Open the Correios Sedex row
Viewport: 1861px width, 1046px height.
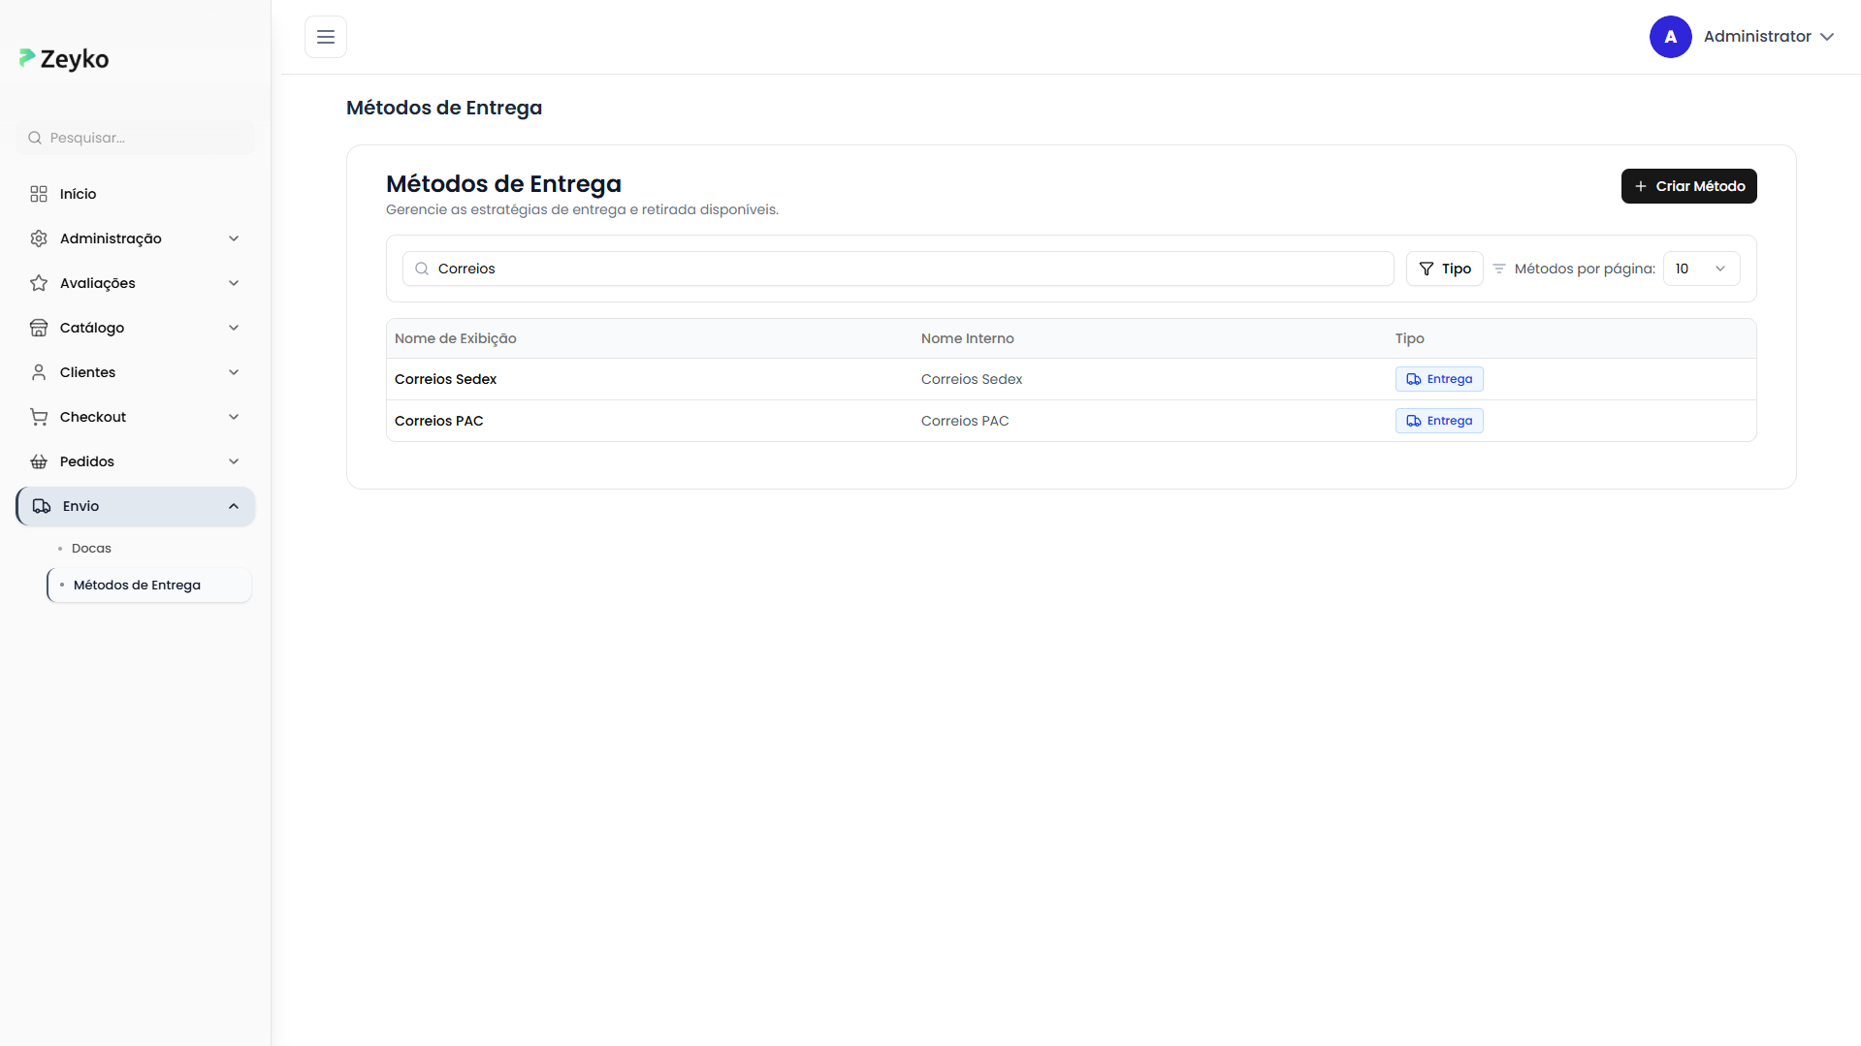445,379
